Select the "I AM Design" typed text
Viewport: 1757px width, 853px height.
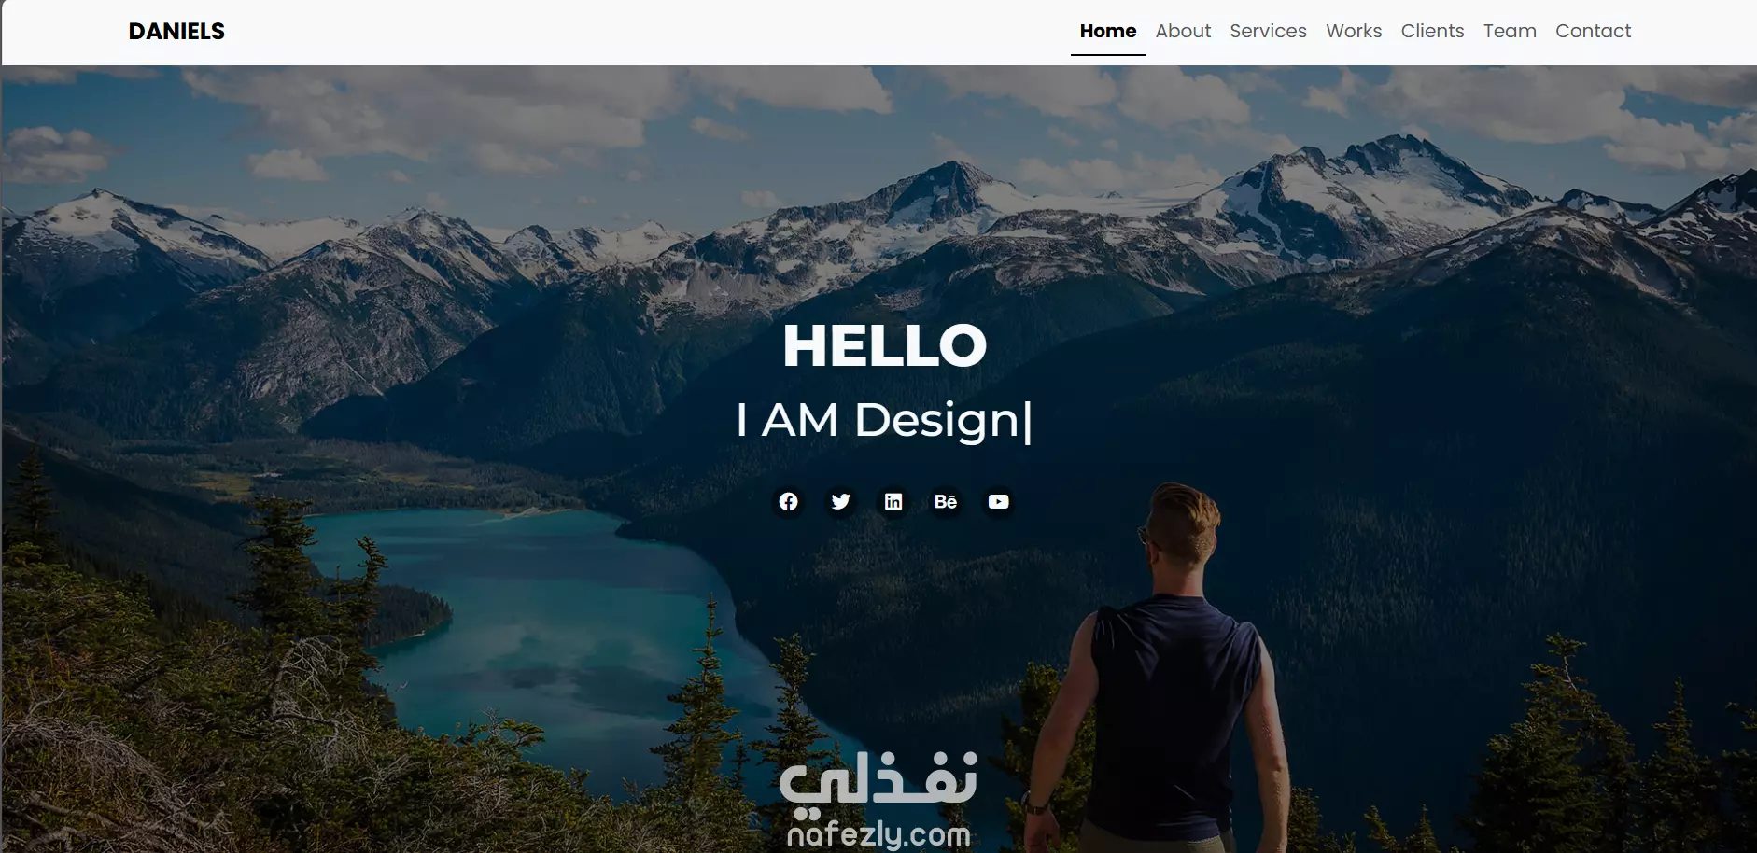(878, 420)
